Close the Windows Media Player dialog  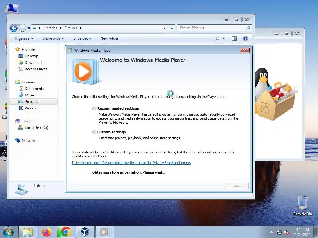(x=245, y=51)
